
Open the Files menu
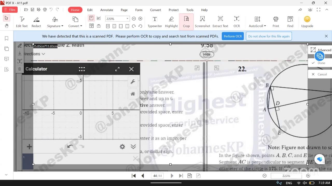click(10, 10)
